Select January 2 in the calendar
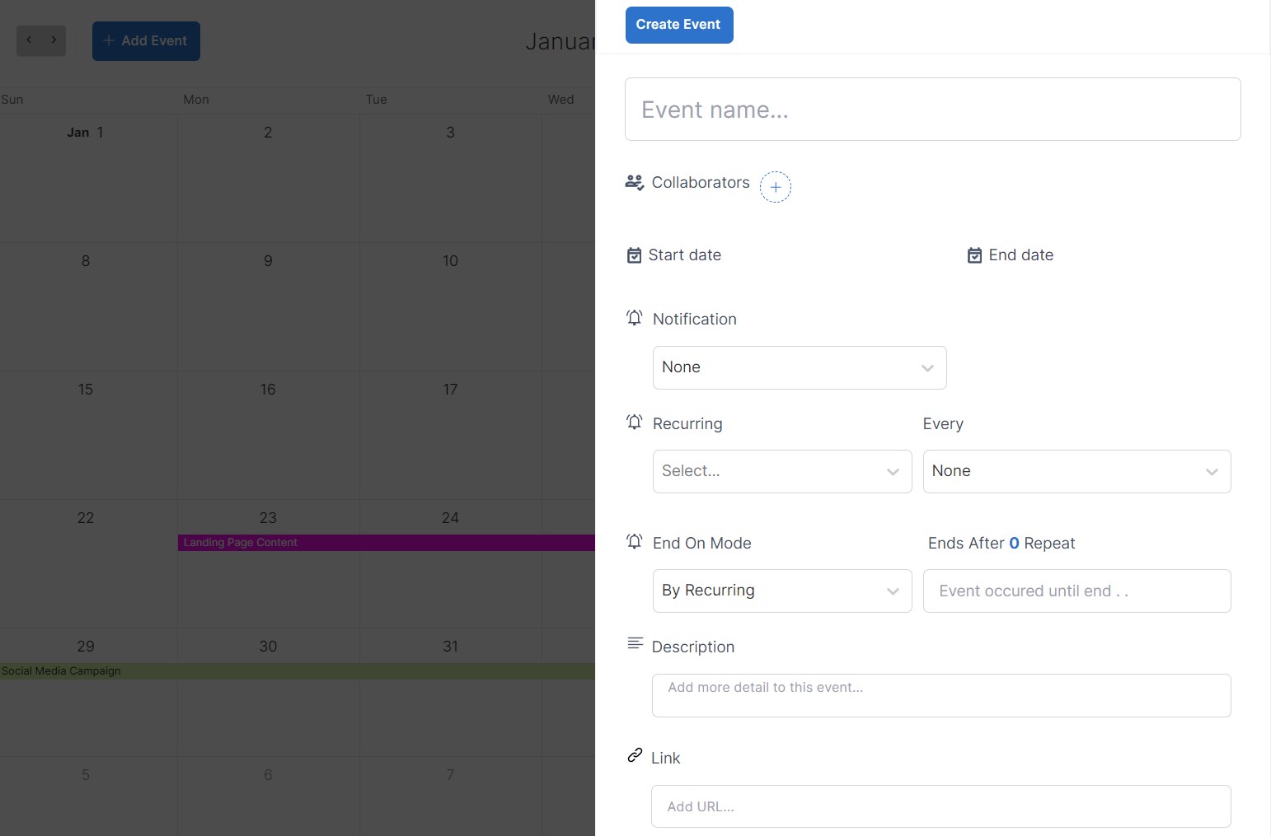Image resolution: width=1271 pixels, height=836 pixels. tap(268, 133)
